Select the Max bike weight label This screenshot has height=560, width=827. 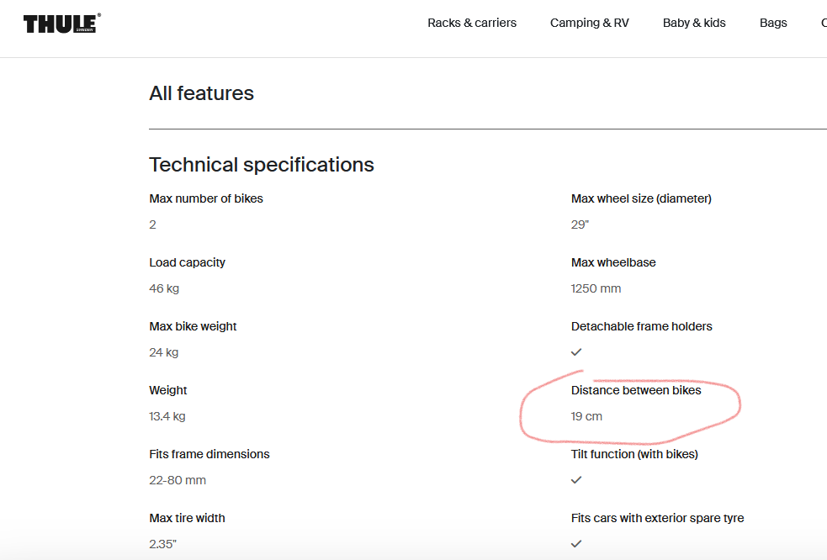click(x=193, y=326)
